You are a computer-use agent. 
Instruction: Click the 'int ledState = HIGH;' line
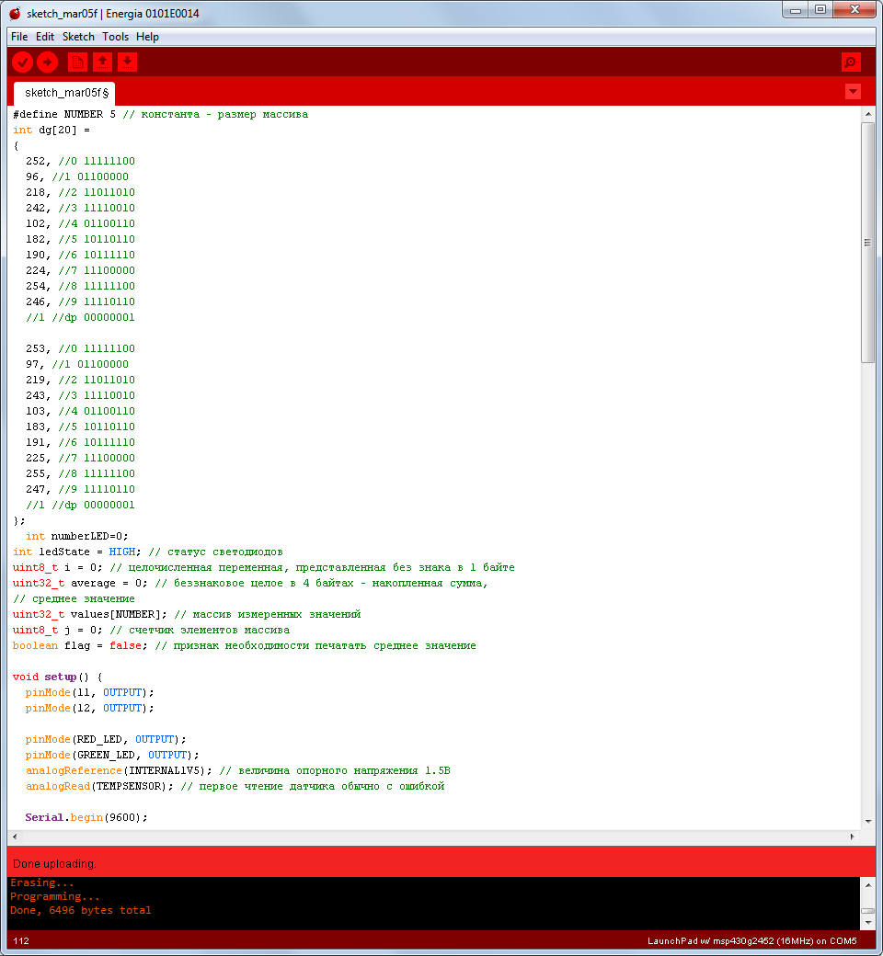pos(148,552)
